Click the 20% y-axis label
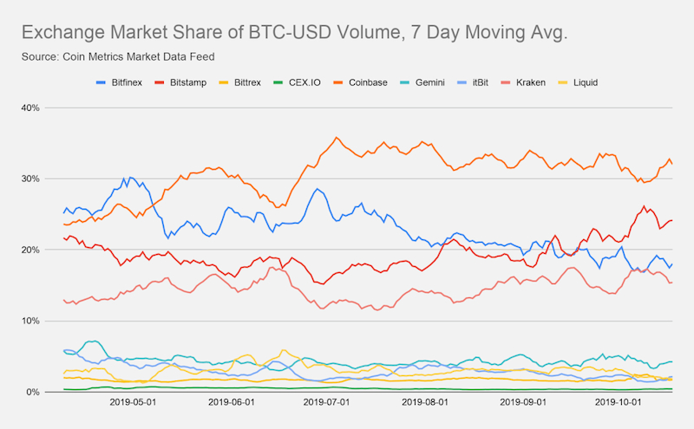Screen dimensions: 694x429 [30, 250]
